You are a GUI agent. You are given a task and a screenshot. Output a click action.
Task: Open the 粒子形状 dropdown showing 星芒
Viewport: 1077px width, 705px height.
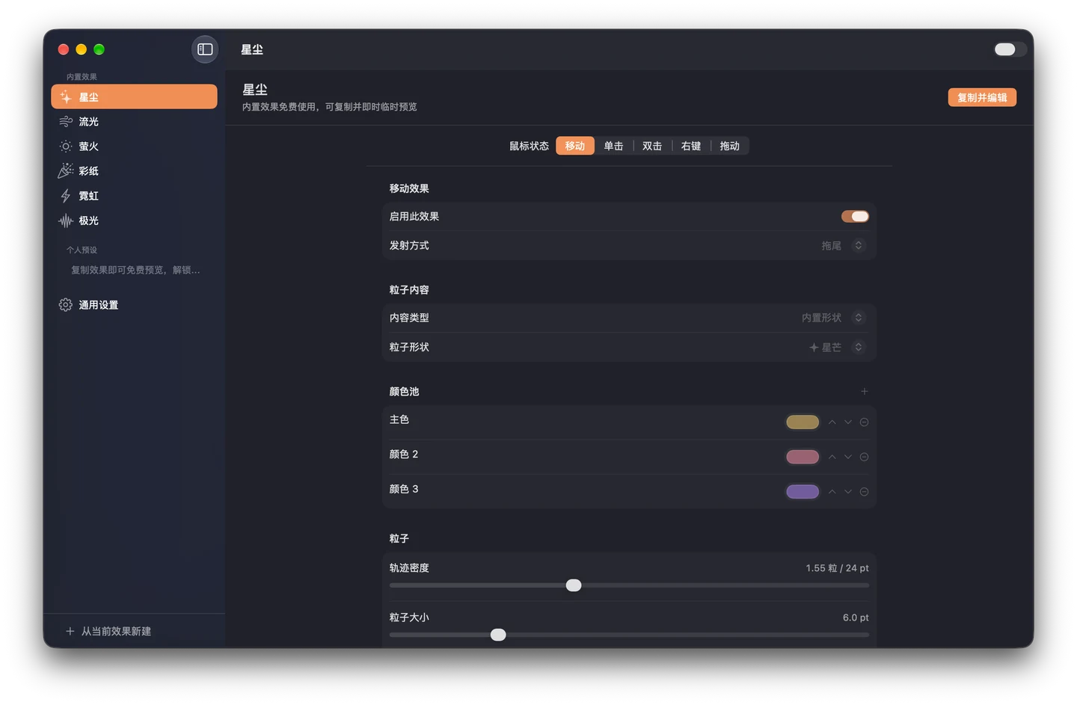click(x=837, y=347)
